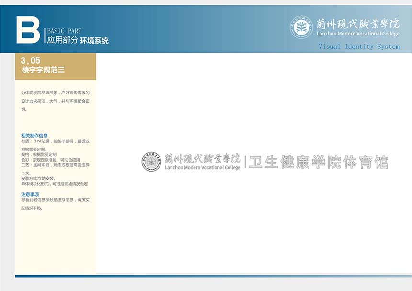The image size is (412, 291).
Task: Click the 卫生健康学院体育馆 sign lettering
Action: coord(319,163)
